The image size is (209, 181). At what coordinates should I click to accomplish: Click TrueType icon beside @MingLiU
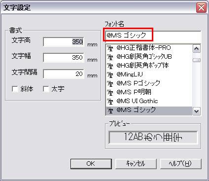[110, 75]
